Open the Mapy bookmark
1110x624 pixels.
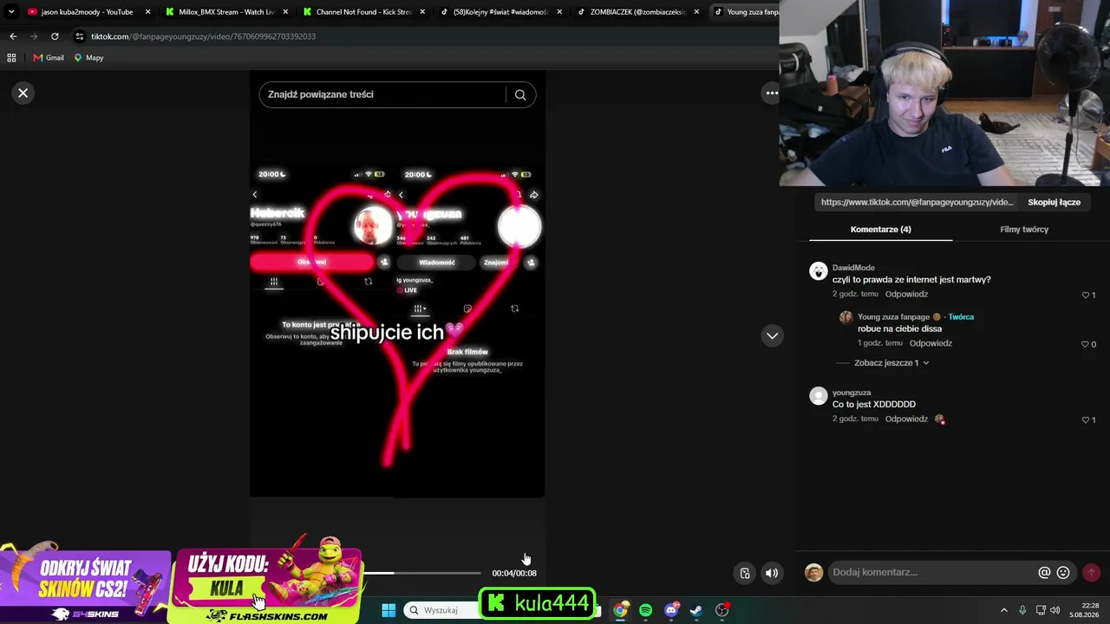point(88,58)
